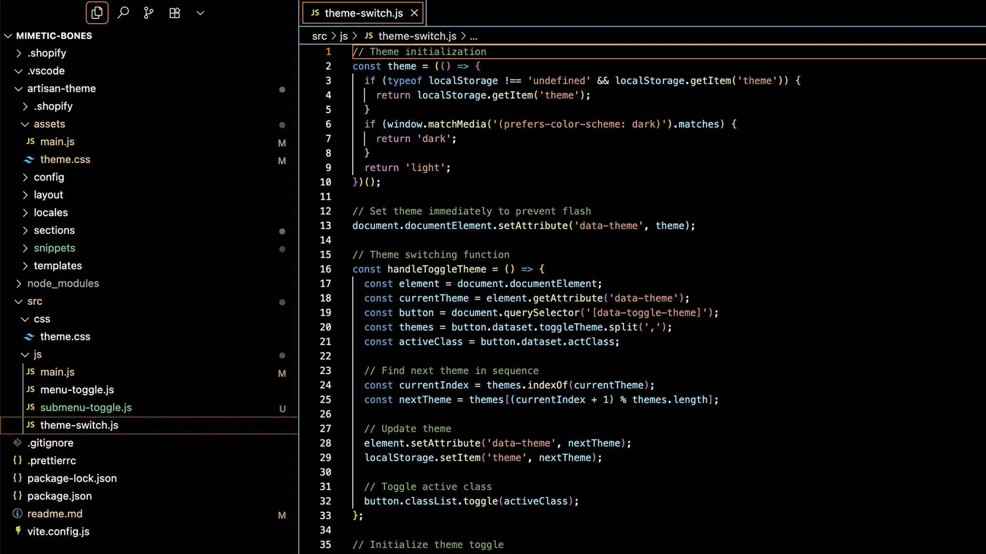This screenshot has width=986, height=554.
Task: Open the Source Control view icon
Action: [149, 13]
